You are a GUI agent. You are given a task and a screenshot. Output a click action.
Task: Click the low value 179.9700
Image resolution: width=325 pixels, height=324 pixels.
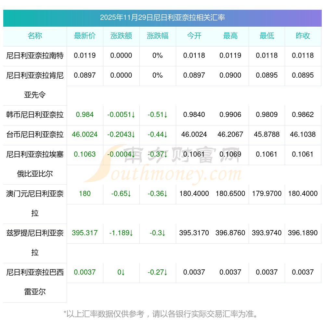tap(267, 194)
